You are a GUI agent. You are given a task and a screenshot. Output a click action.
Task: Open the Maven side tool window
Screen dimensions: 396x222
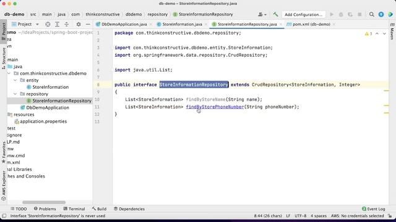pos(392,31)
